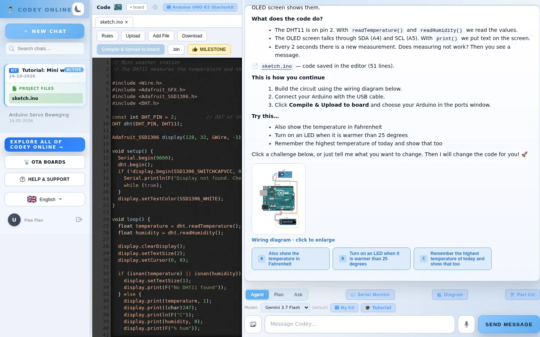Switch to Agent mode

257,295
